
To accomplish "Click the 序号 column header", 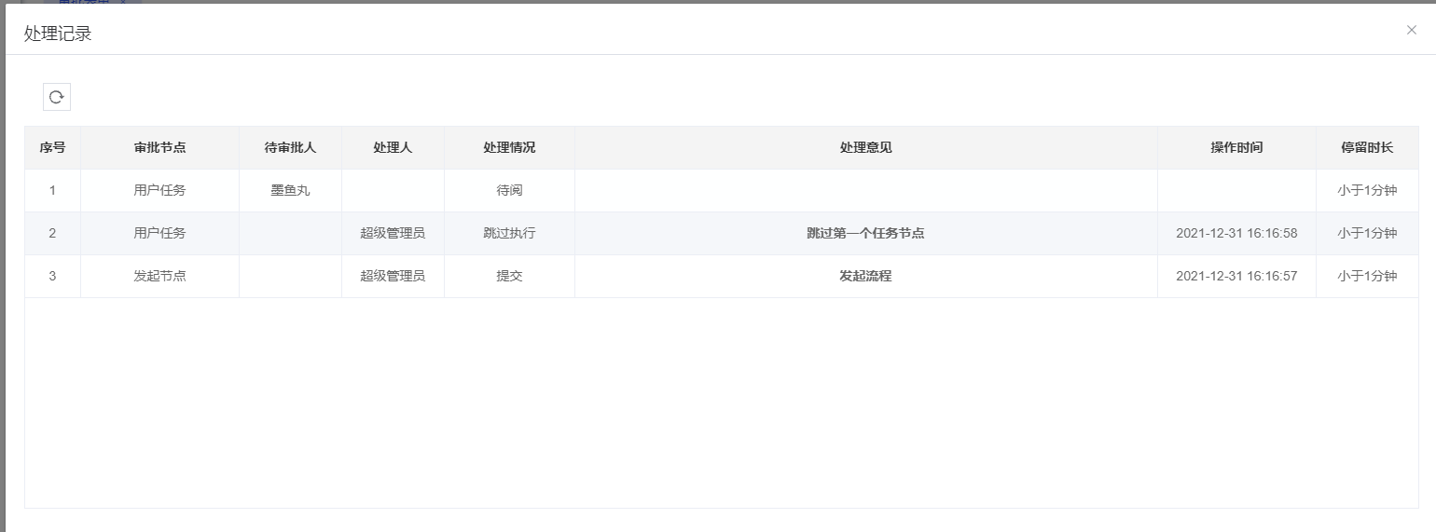I will (52, 147).
